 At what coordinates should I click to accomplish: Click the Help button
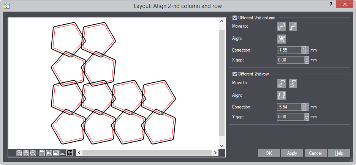click(339, 153)
